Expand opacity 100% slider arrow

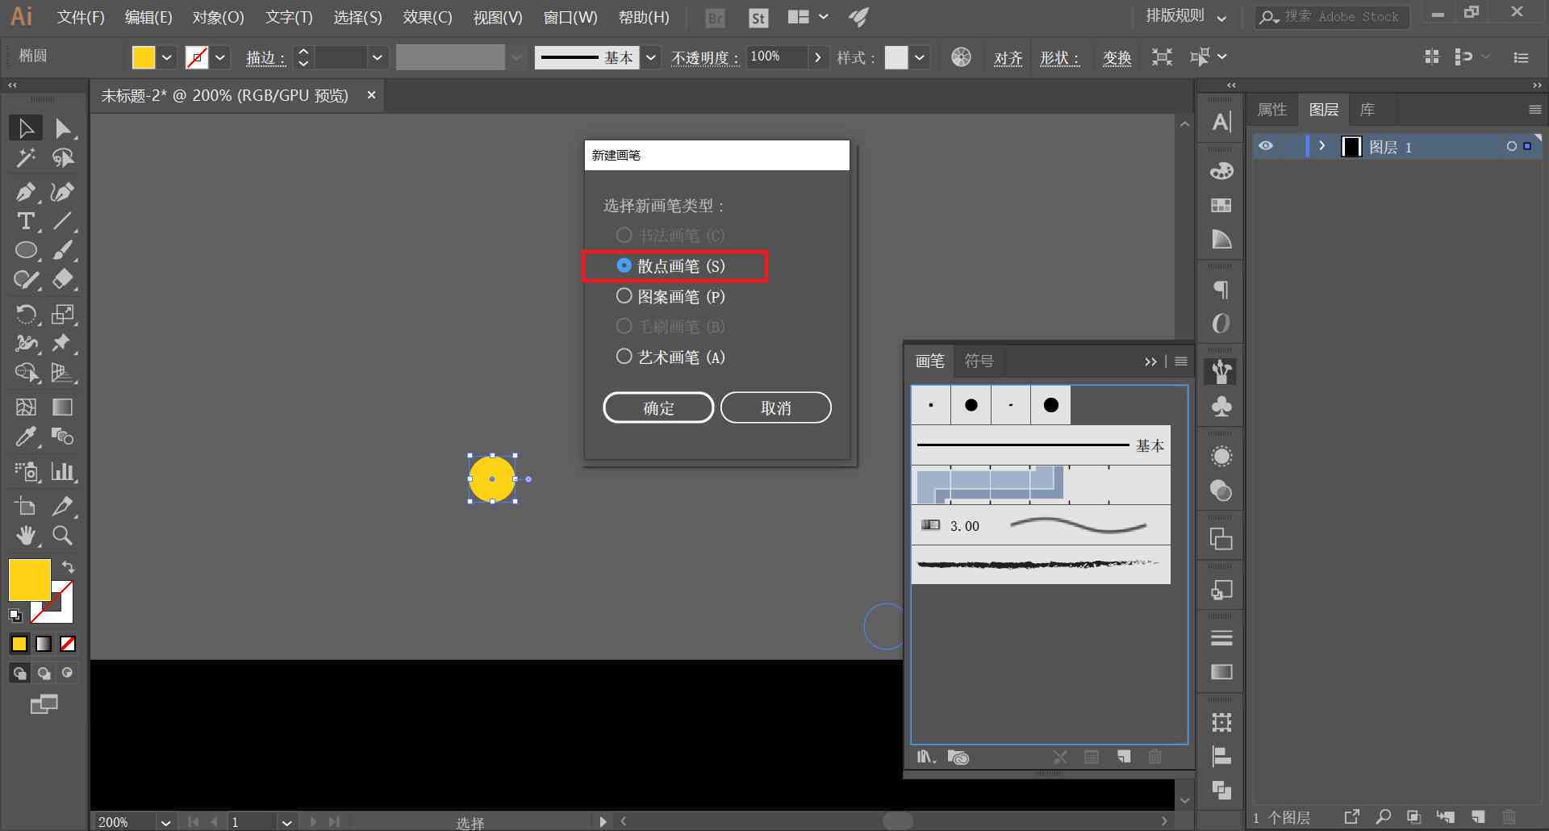pyautogui.click(x=818, y=57)
